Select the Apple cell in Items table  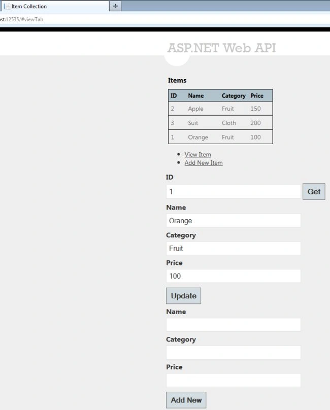[195, 109]
